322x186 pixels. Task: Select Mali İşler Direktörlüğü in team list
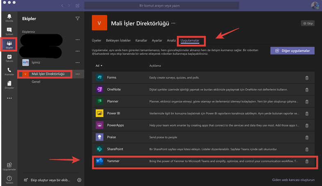48,74
